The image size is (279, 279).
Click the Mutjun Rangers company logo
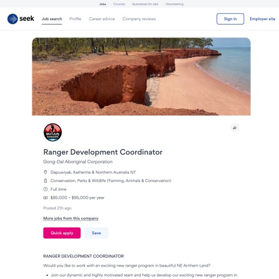(x=52, y=132)
